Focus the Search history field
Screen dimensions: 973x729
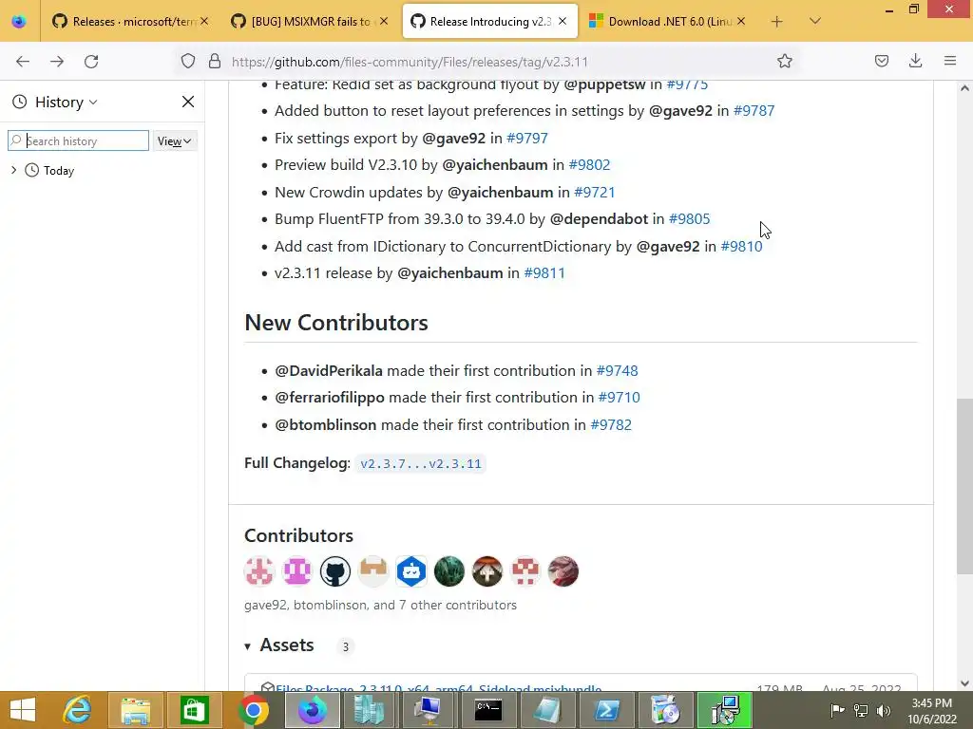(x=79, y=140)
